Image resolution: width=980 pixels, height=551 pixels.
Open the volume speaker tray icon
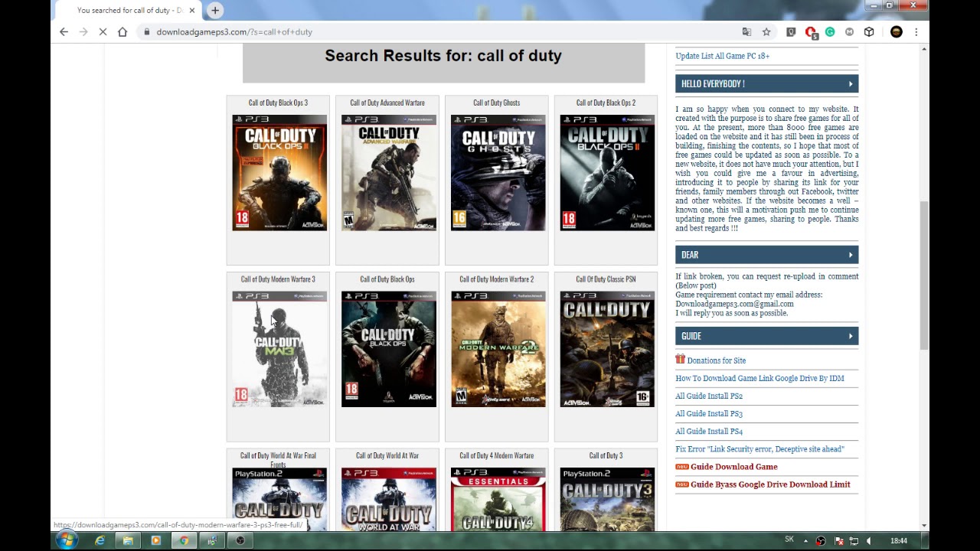pyautogui.click(x=870, y=541)
